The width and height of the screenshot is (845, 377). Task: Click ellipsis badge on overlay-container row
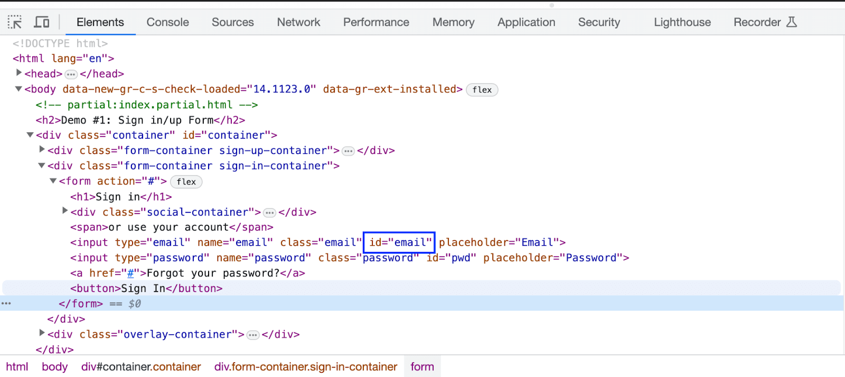[x=253, y=335]
